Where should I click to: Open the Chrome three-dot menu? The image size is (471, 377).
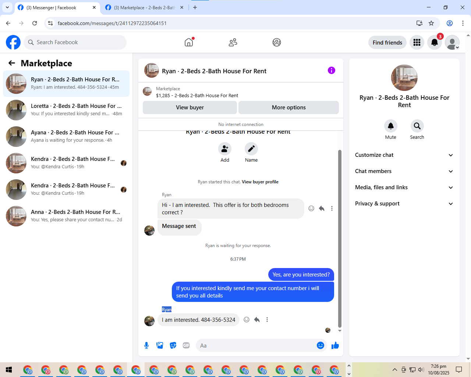coord(463,23)
